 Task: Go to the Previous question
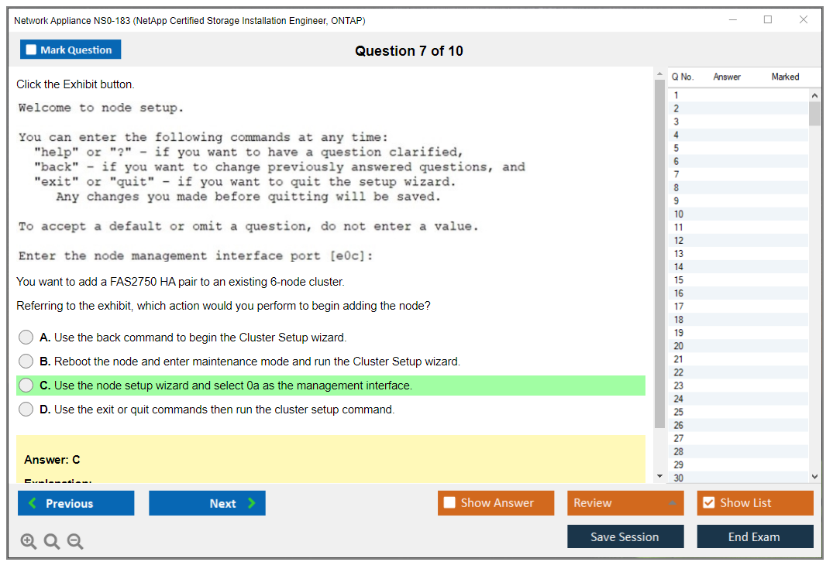pyautogui.click(x=76, y=503)
